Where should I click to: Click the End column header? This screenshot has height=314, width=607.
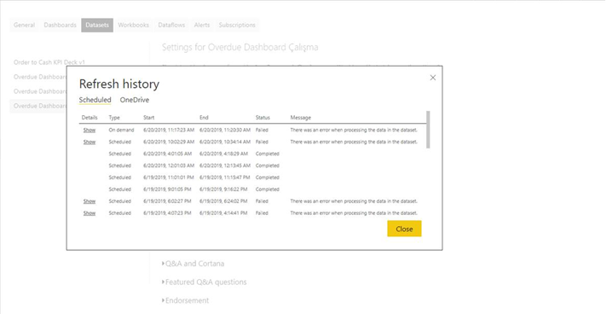204,118
